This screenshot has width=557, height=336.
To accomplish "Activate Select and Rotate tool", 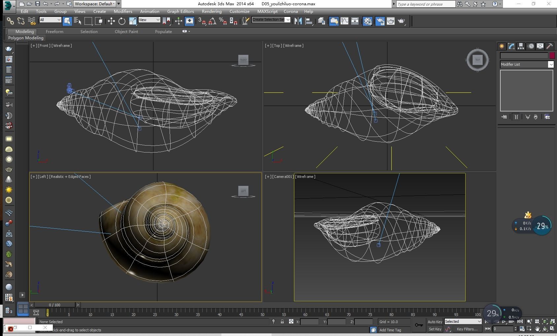I will 122,21.
